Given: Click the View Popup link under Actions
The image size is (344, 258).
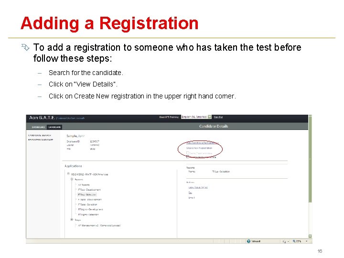Looking at the screenshot, I should coord(198,187).
